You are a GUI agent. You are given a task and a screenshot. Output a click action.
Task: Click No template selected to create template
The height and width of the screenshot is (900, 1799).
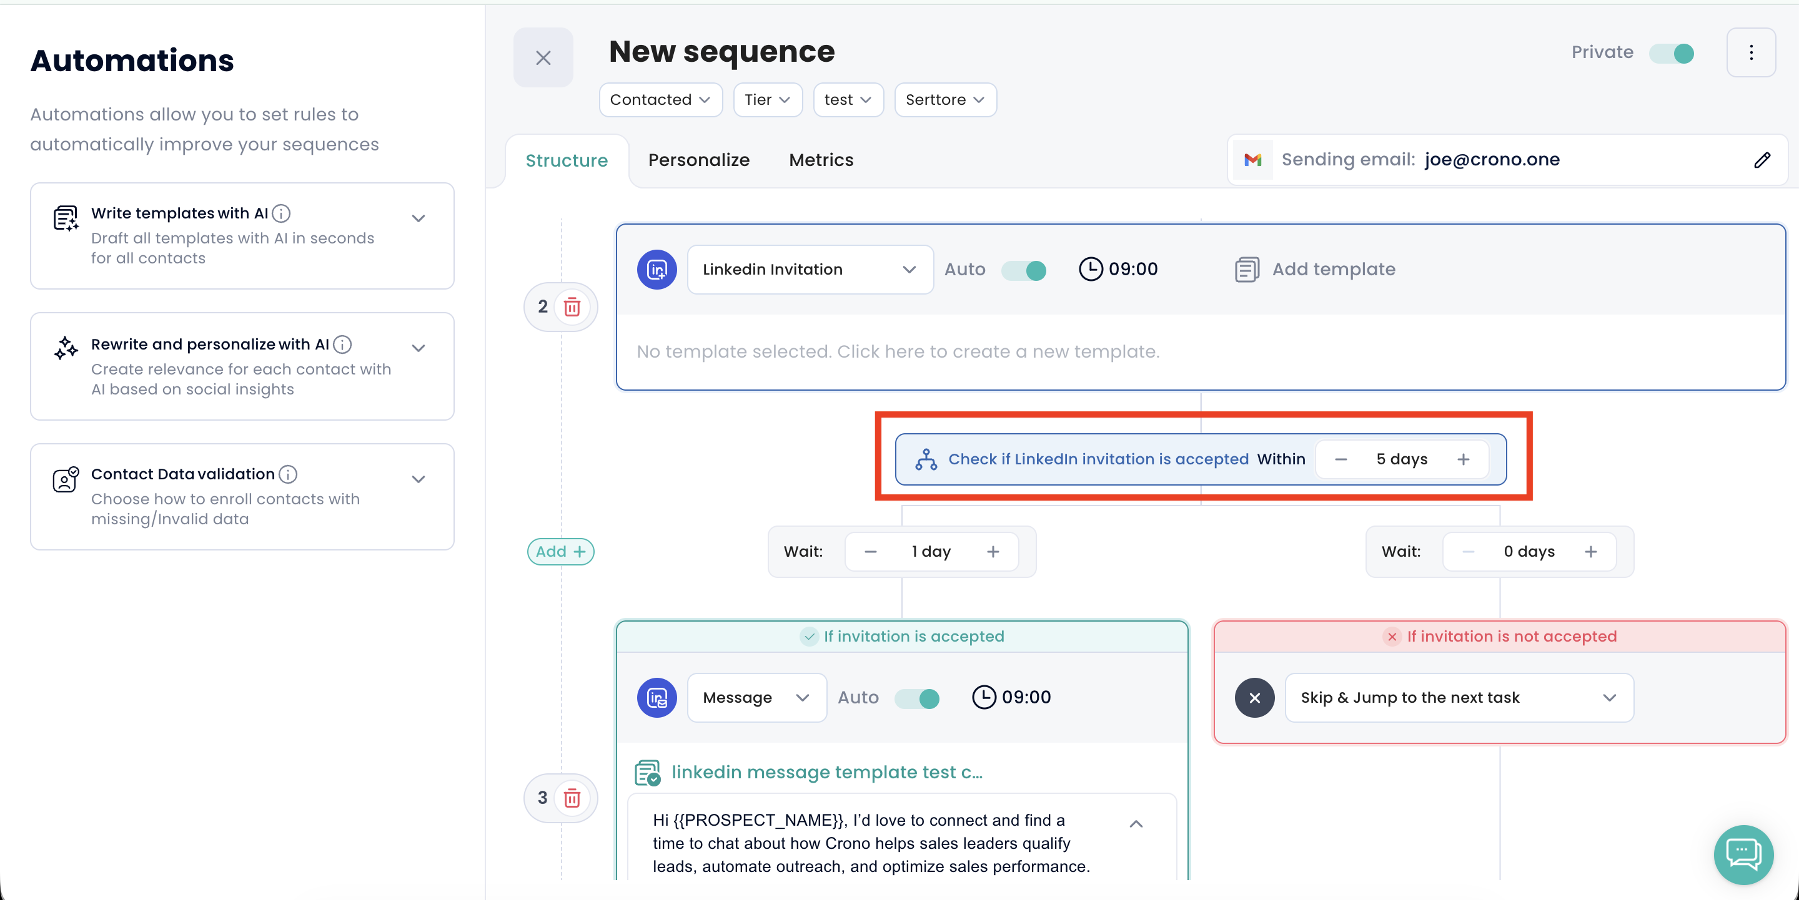pos(898,351)
